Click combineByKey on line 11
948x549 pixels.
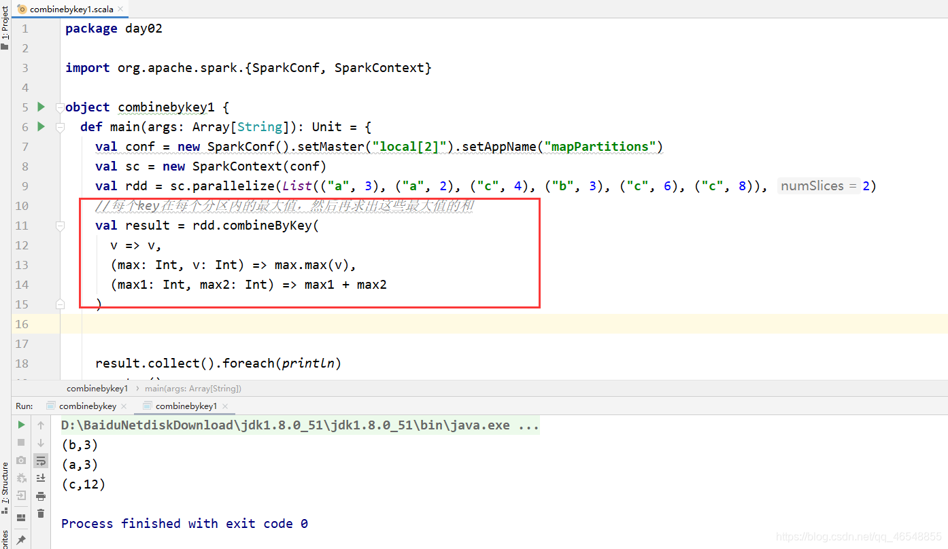point(267,226)
